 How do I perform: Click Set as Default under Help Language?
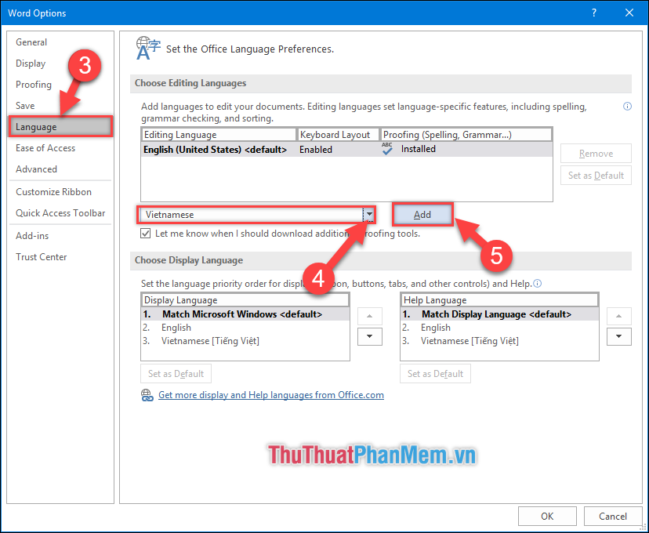tap(435, 374)
